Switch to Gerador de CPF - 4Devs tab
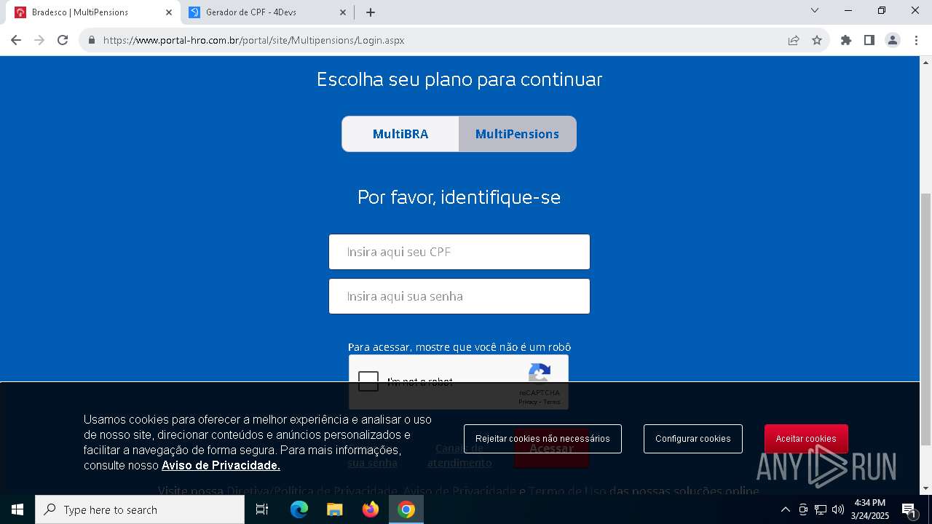 pyautogui.click(x=267, y=12)
